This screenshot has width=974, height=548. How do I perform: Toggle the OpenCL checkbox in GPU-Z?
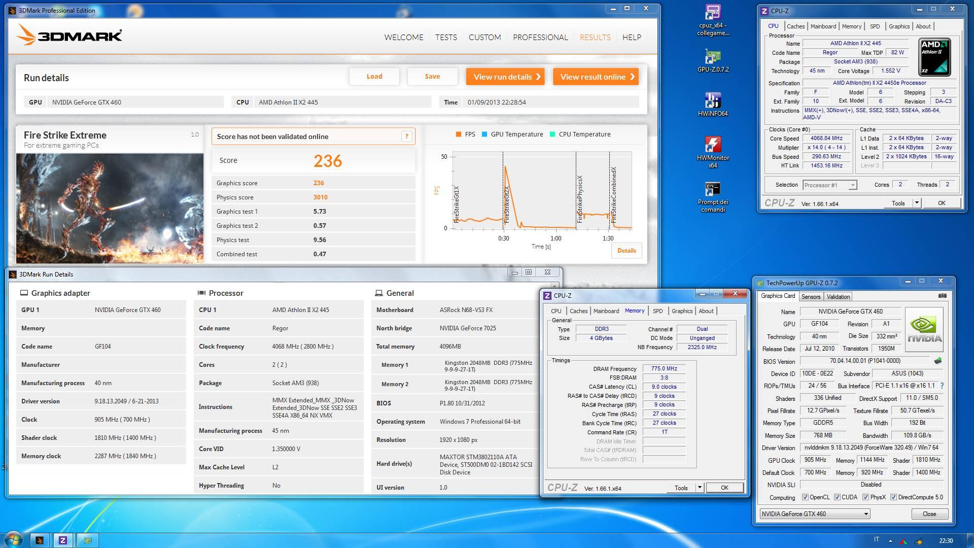pyautogui.click(x=805, y=497)
